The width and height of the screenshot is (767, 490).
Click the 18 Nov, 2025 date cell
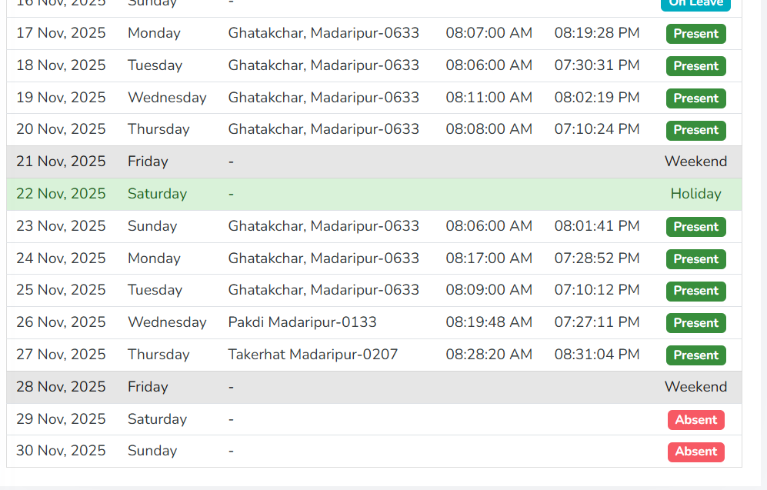[61, 65]
